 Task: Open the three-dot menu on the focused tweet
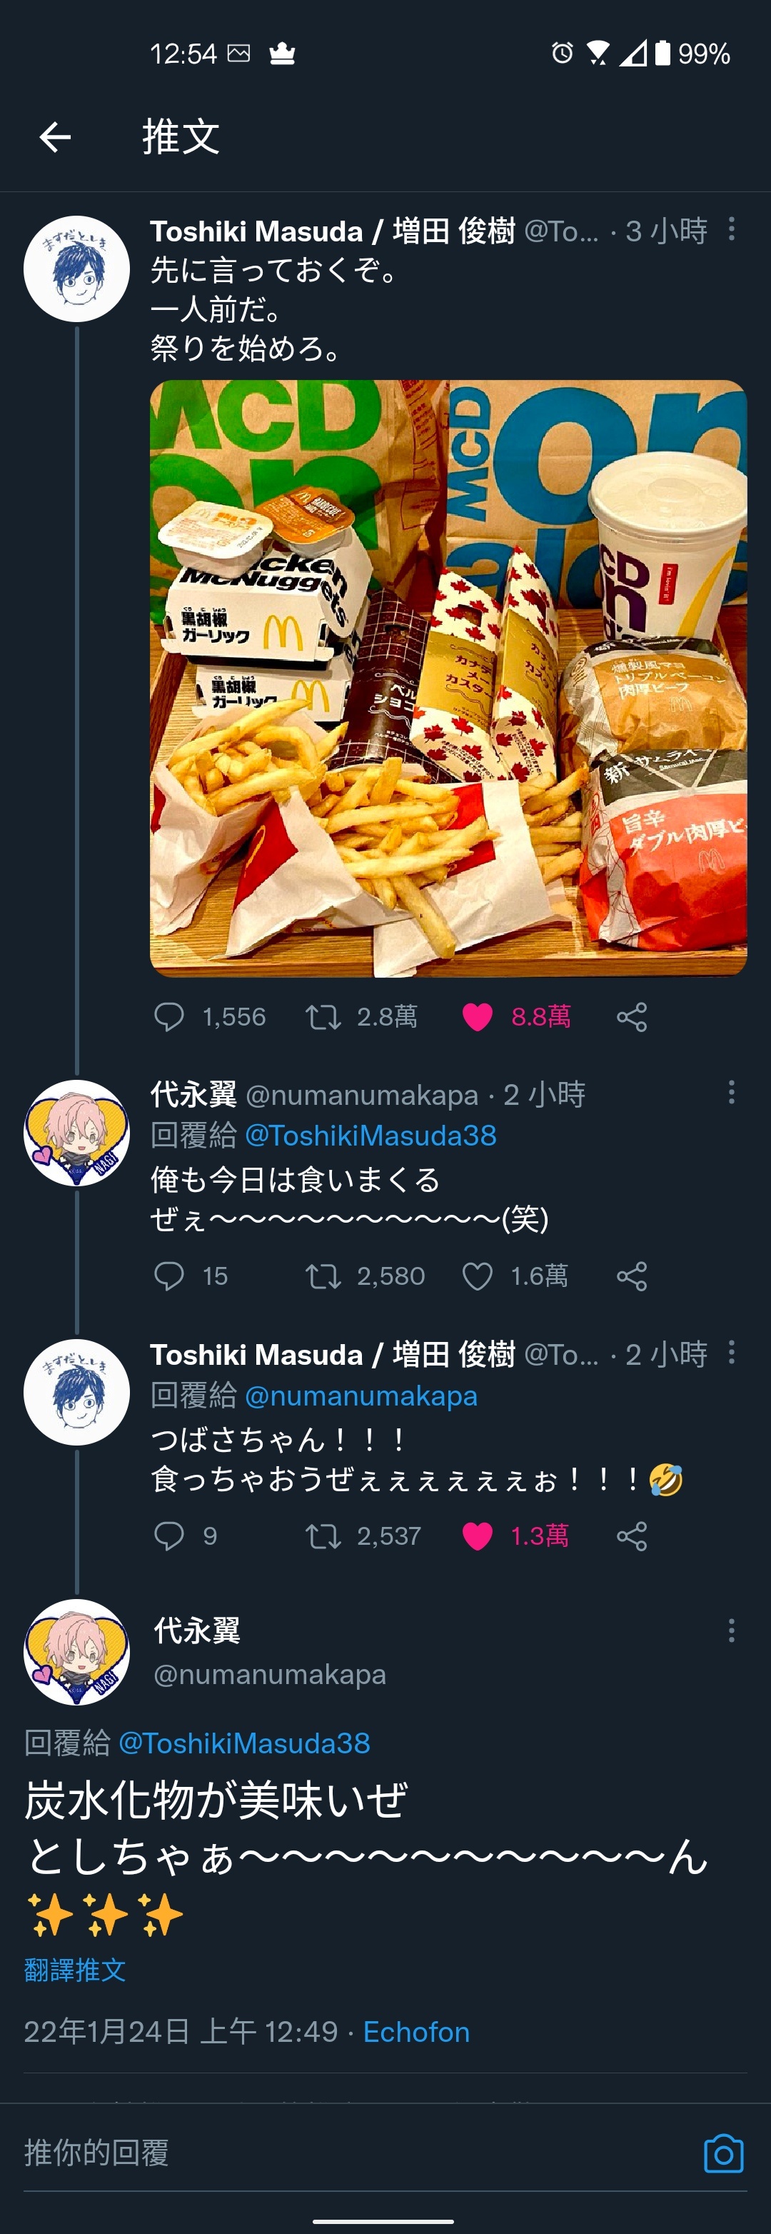731,1631
